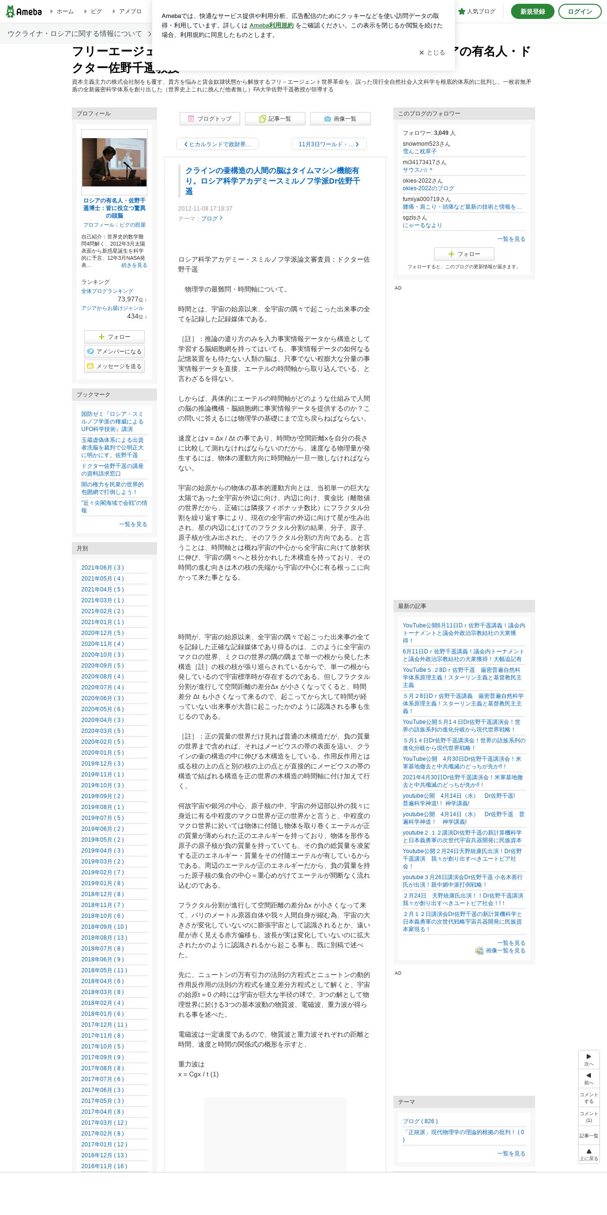The width and height of the screenshot is (607, 1215).
Task: Open the プロフィール link under photo
Action: point(99,225)
